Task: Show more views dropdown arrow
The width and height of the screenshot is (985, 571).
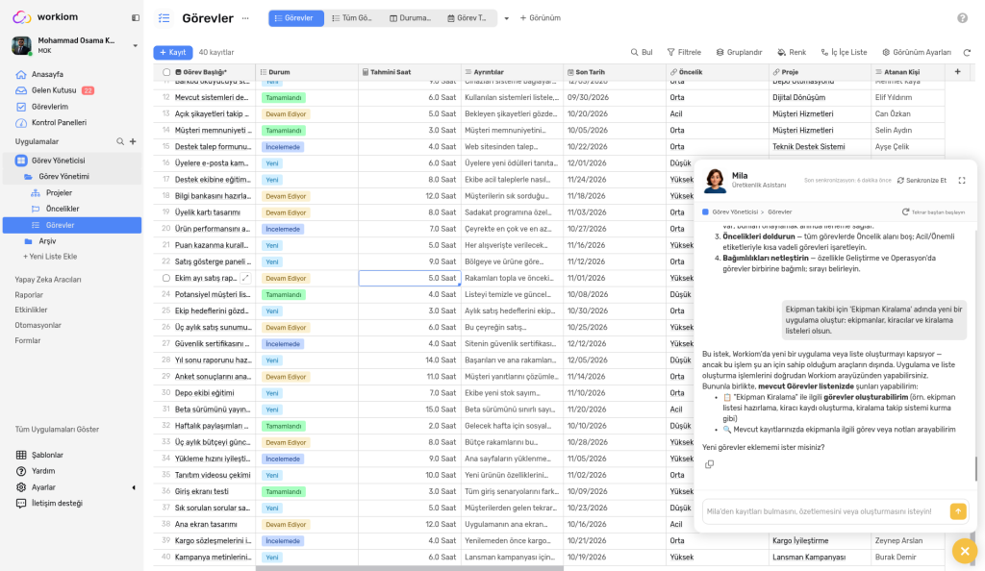Action: [x=506, y=18]
